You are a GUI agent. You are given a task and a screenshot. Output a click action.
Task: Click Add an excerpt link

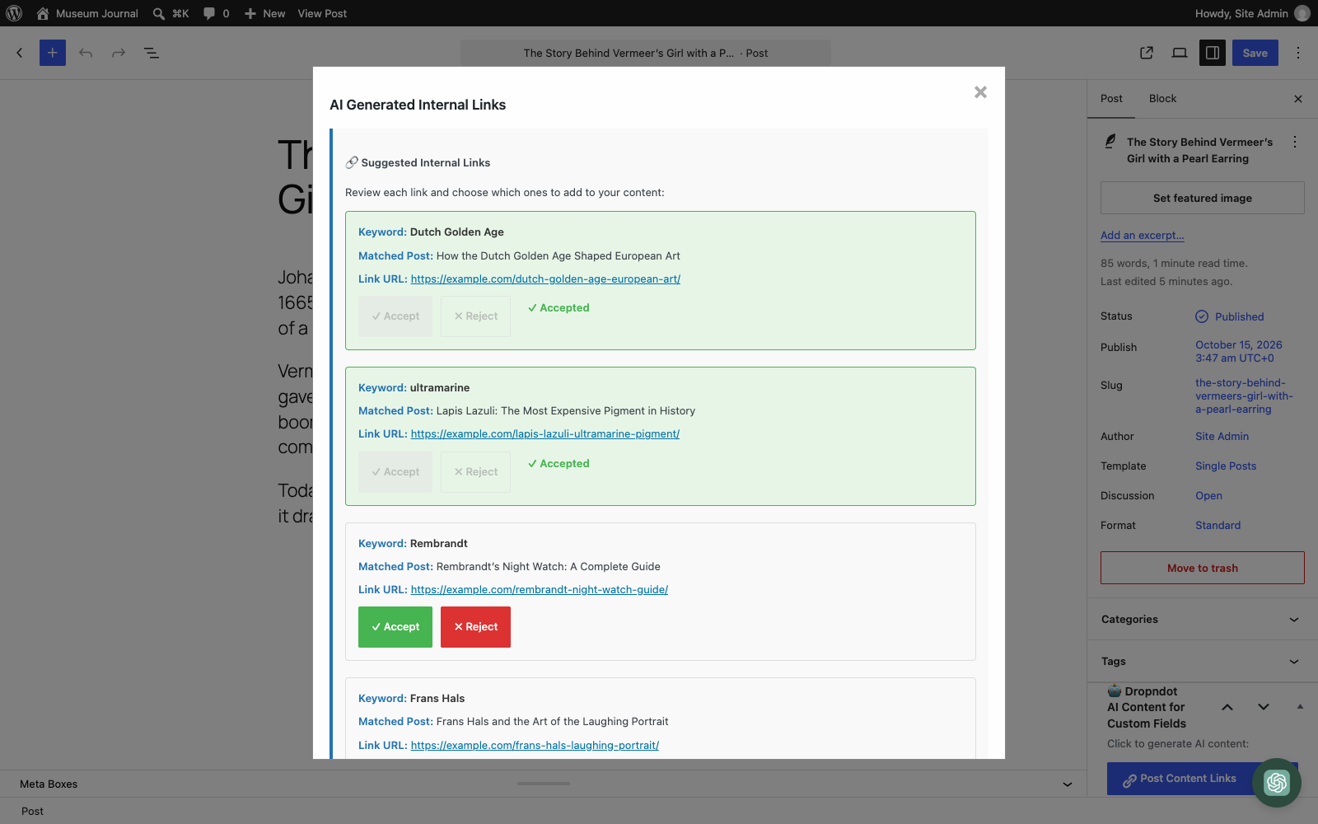pos(1143,236)
